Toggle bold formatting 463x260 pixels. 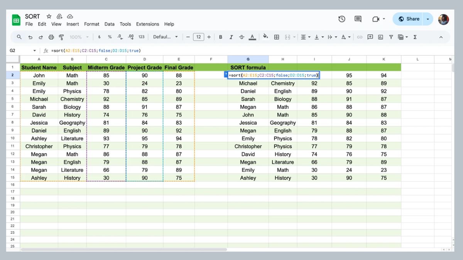(220, 37)
